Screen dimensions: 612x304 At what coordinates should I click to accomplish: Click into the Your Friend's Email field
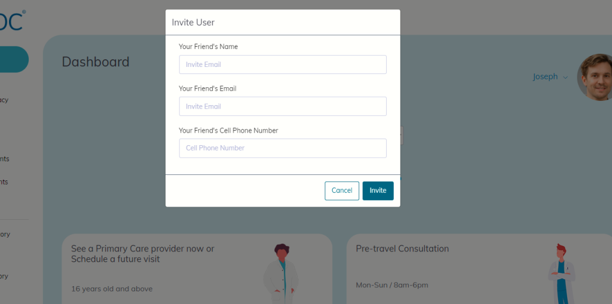(283, 106)
